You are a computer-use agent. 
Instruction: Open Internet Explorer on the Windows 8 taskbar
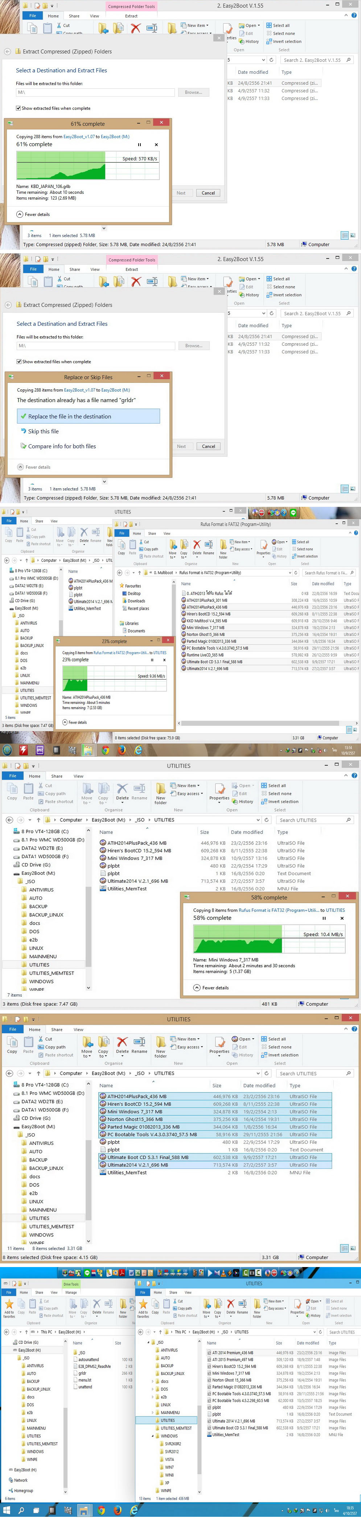138,750
